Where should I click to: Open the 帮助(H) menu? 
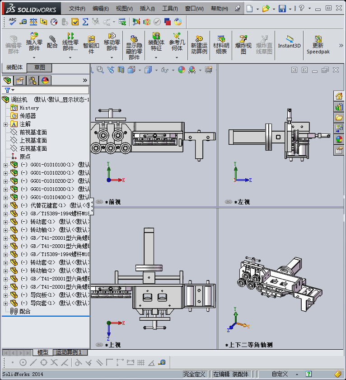[220, 9]
